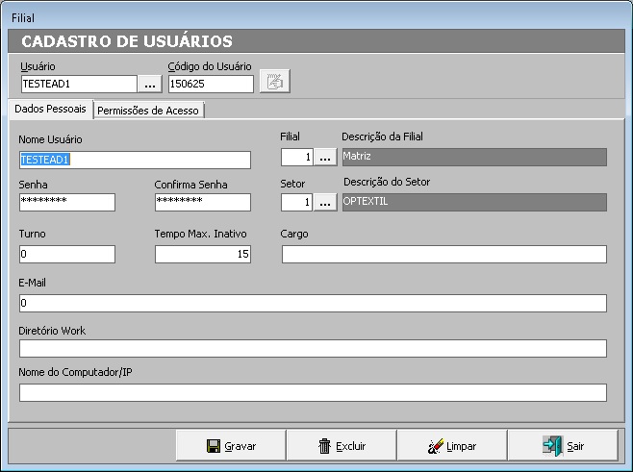Click the Nome Usuário text field
Viewport: 633px width, 472px height.
click(x=135, y=160)
